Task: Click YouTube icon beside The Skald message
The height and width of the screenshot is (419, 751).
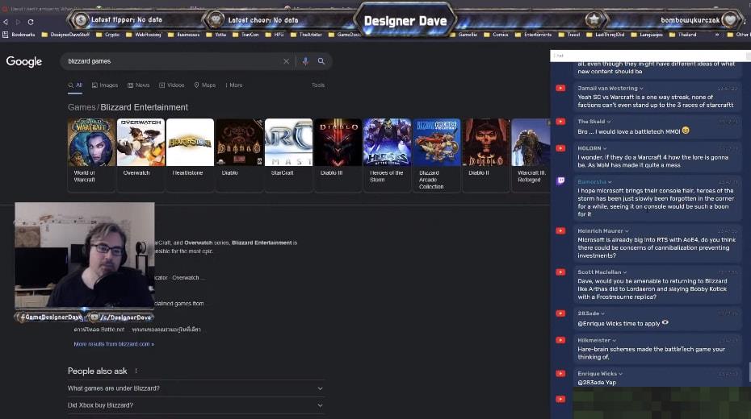Action: pos(560,122)
